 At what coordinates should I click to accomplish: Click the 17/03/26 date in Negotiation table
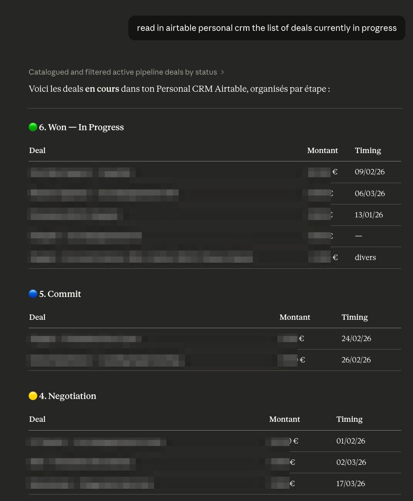[351, 483]
